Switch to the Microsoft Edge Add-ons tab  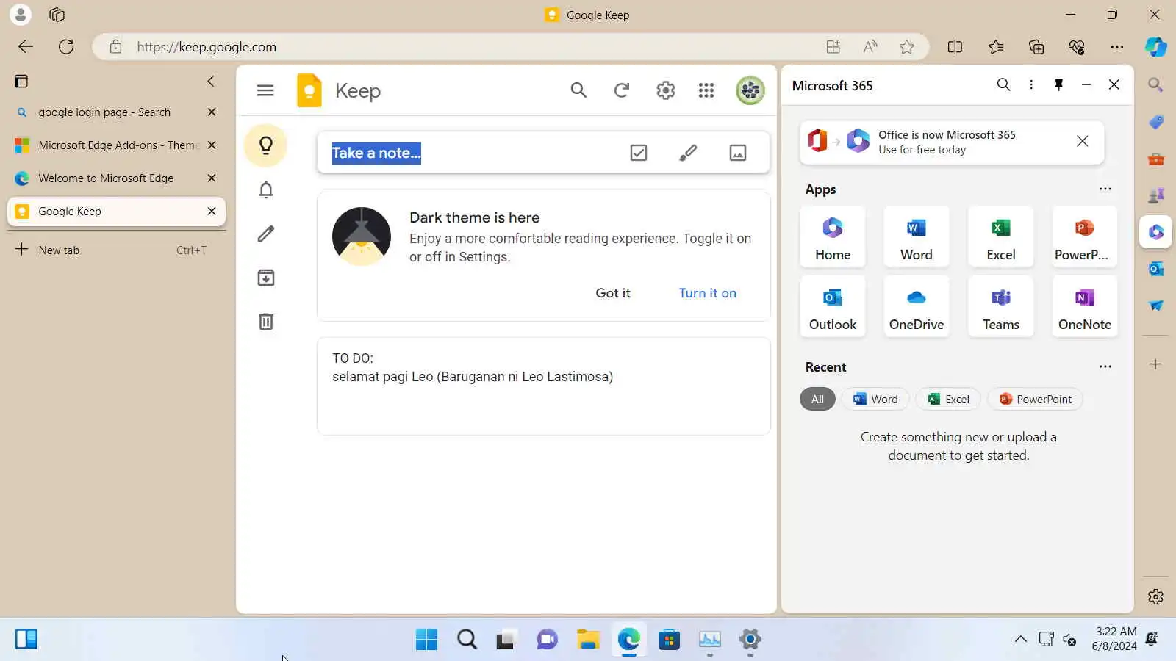point(116,145)
